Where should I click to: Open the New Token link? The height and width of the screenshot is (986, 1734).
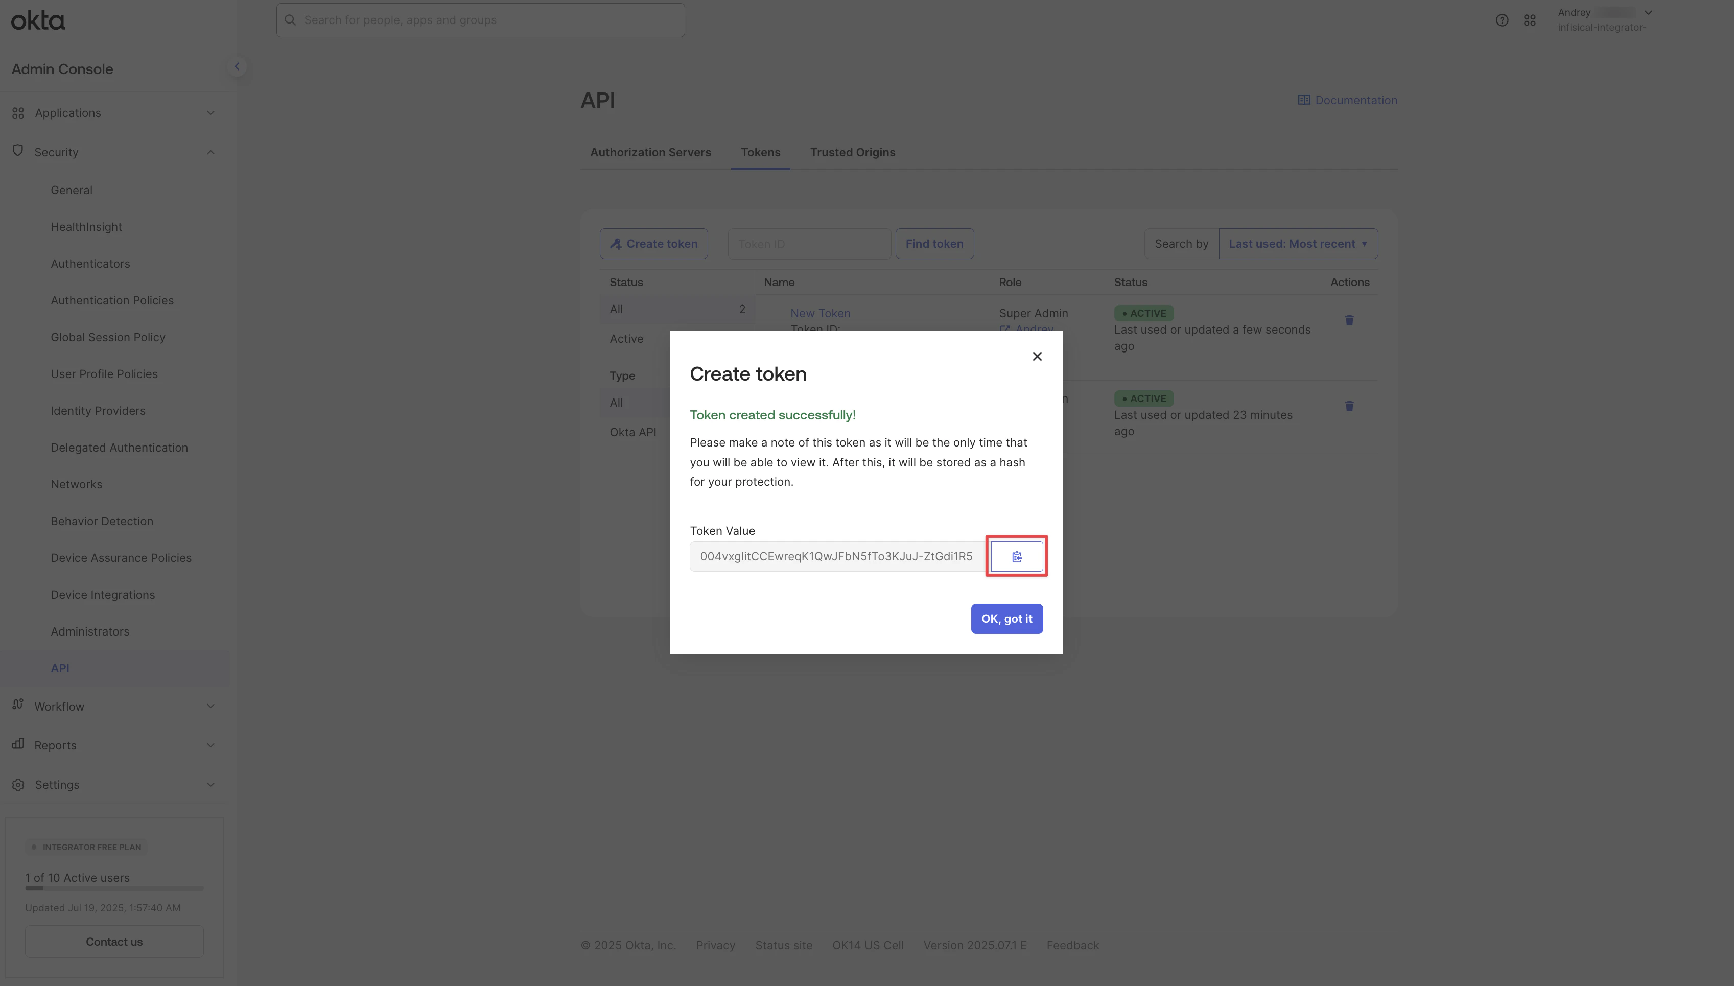click(820, 314)
